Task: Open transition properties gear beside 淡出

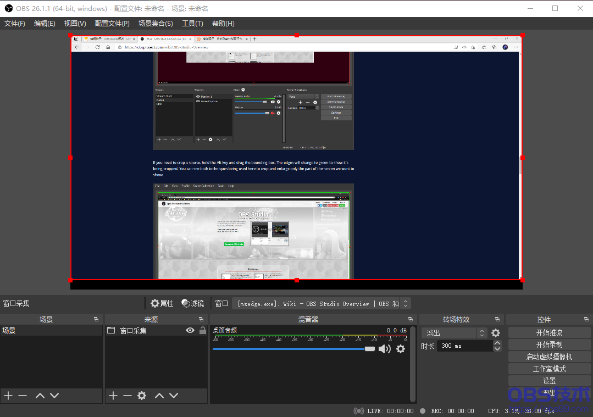Action: [495, 333]
